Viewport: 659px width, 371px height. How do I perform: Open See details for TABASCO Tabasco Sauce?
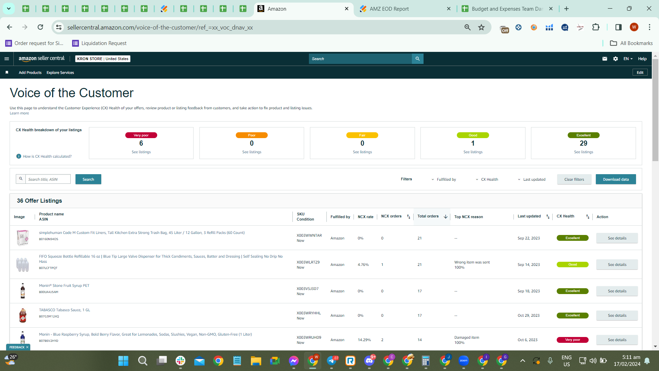coord(617,315)
